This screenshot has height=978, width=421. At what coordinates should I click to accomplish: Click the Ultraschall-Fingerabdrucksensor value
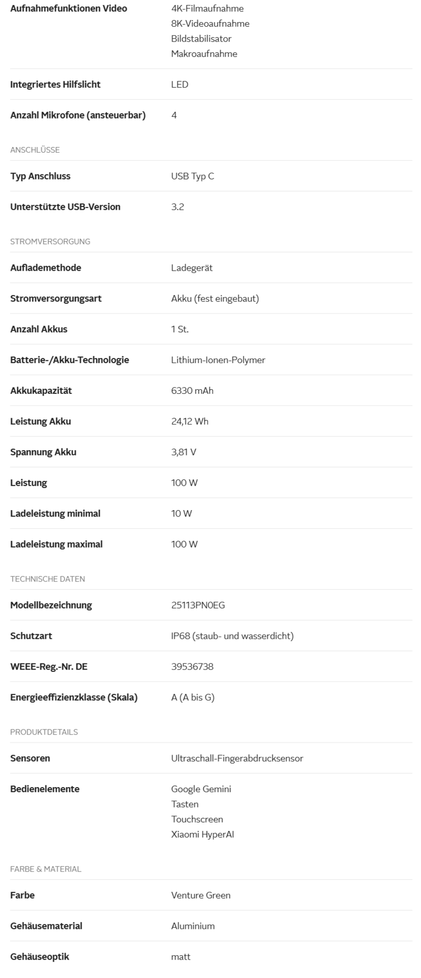pos(237,759)
